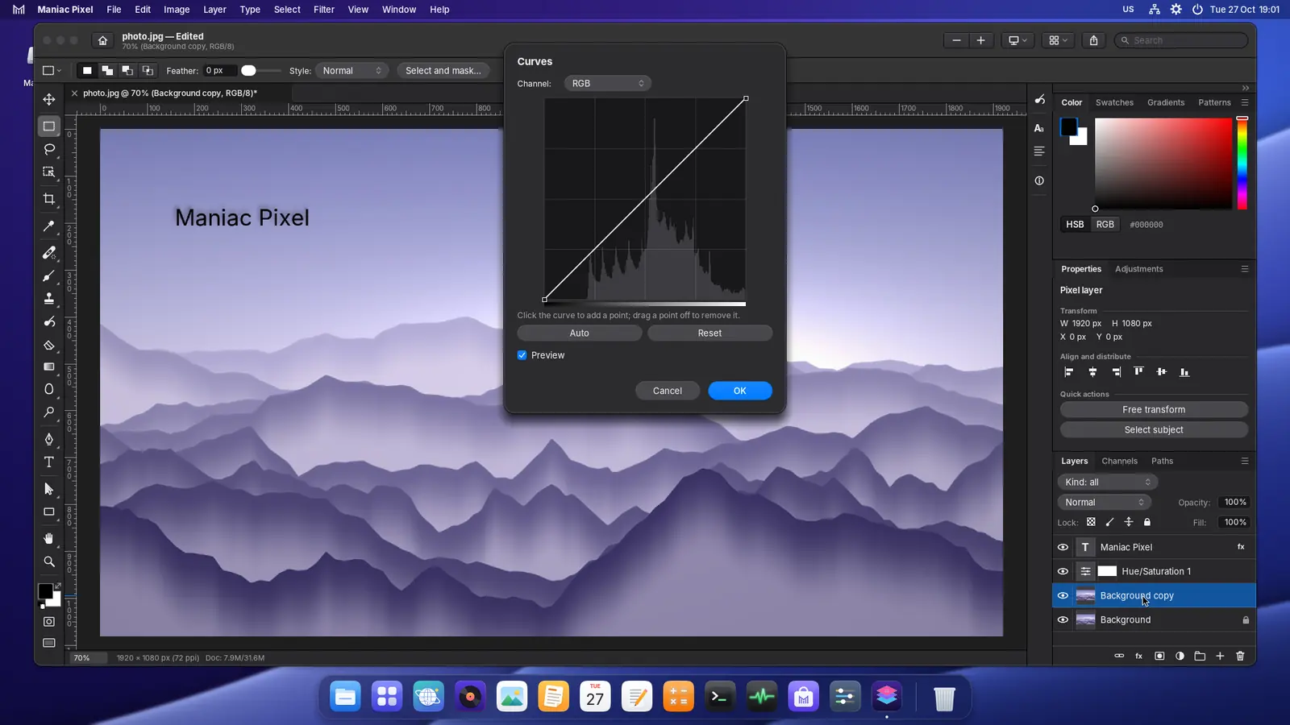Viewport: 1290px width, 725px height.
Task: Select the Brush tool
Action: click(49, 276)
